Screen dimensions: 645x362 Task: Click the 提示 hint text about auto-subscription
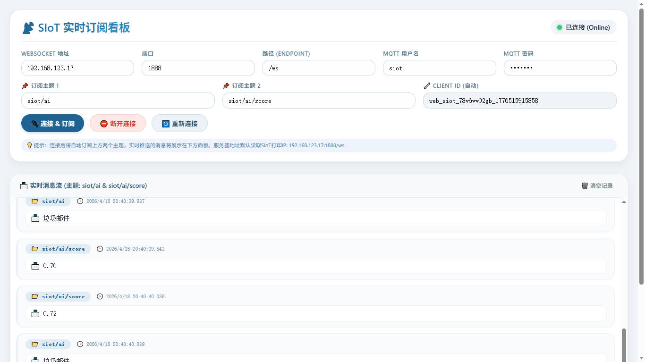189,145
